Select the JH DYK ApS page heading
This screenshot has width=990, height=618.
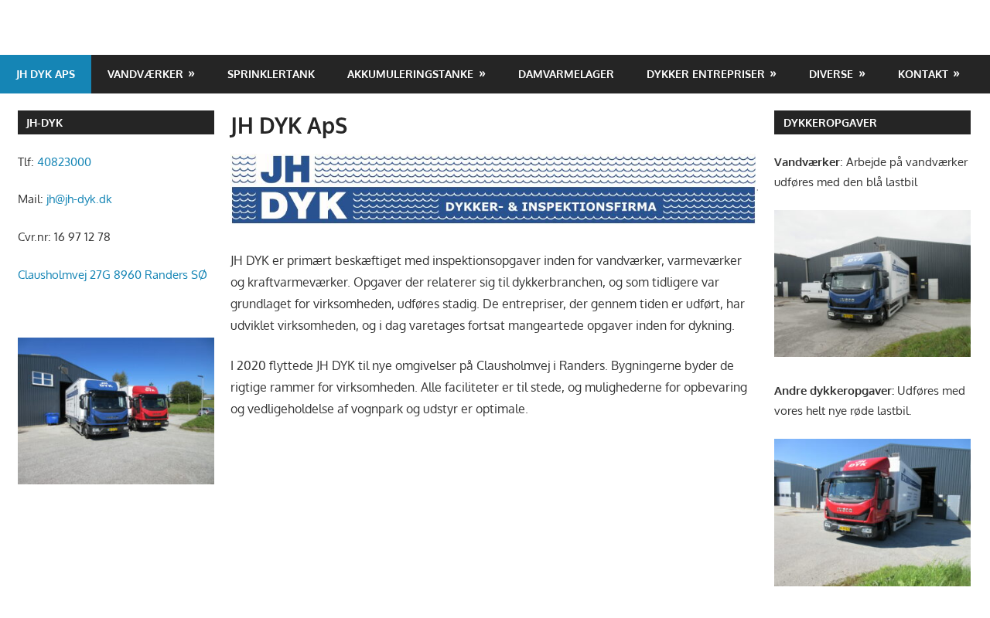pyautogui.click(x=288, y=126)
